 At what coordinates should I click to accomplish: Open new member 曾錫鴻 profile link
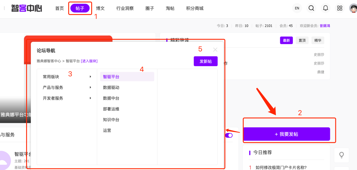325,26
